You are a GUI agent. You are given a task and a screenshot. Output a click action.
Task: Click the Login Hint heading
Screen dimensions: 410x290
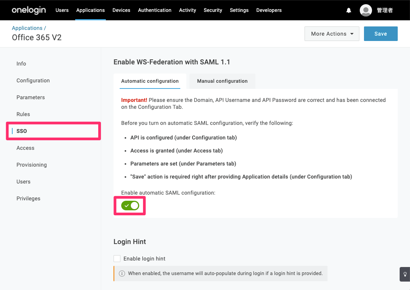click(130, 242)
